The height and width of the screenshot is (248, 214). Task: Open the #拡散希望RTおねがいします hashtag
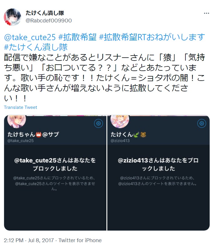coord(152,37)
